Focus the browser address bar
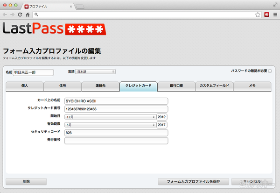Viewport: 280px width, 193px height. coord(147,14)
